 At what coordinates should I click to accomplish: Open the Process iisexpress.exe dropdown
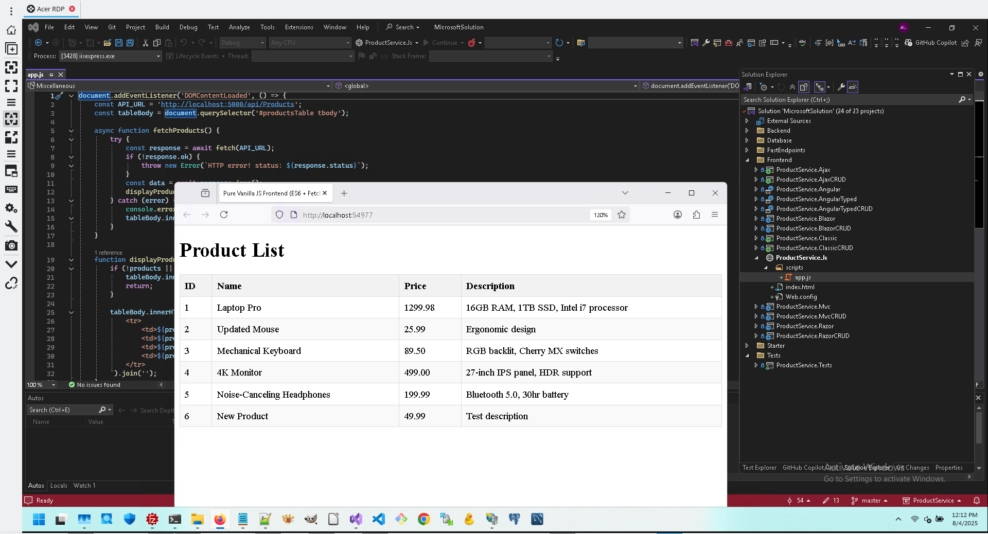[158, 56]
